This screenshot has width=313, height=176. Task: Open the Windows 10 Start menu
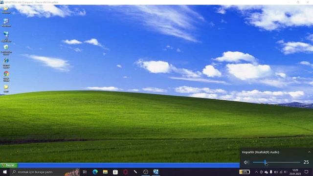click(5, 172)
